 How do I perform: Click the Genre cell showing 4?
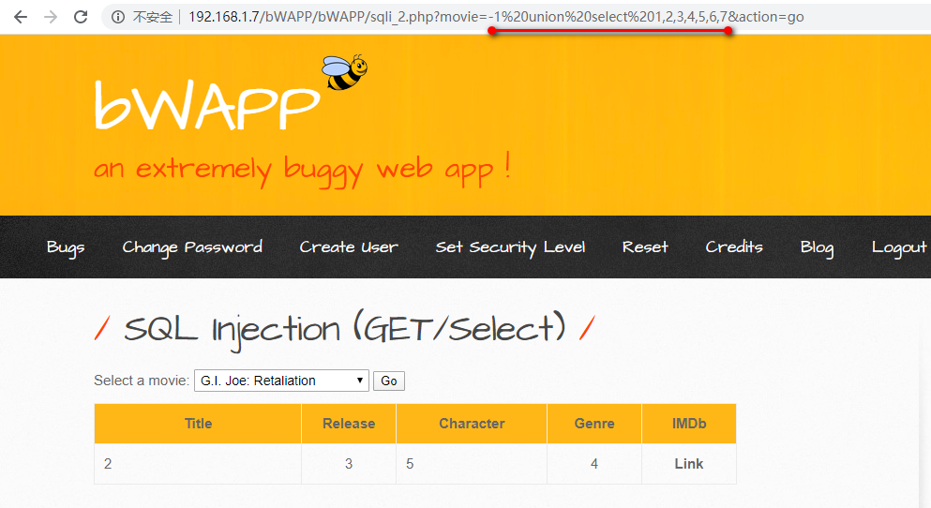click(x=594, y=464)
